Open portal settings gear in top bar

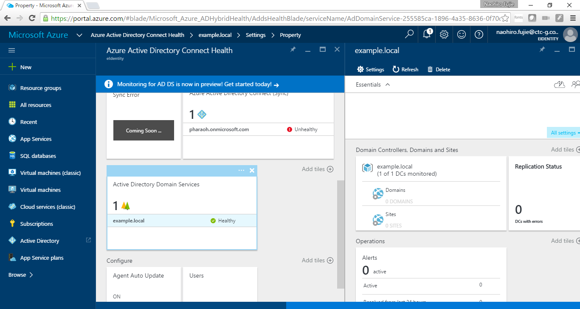tap(444, 35)
